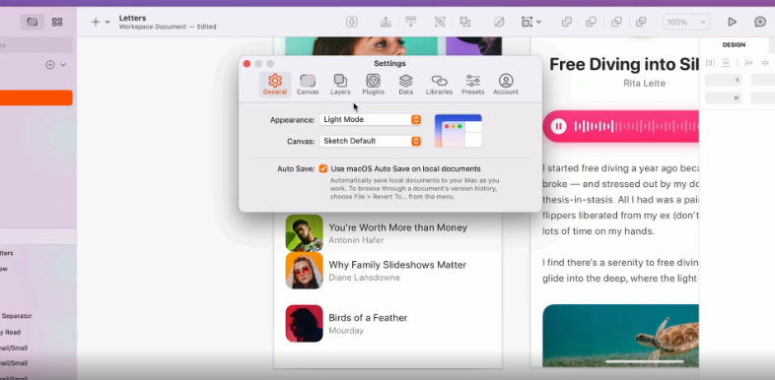Image resolution: width=775 pixels, height=380 pixels.
Task: Open Birds of a Feather thumbnail
Action: [x=304, y=323]
